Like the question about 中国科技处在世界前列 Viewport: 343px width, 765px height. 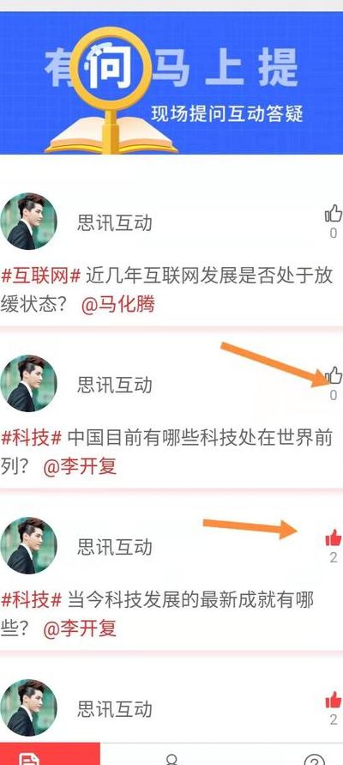[334, 376]
